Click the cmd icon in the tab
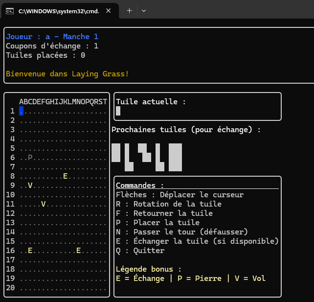Image resolution: width=314 pixels, height=302 pixels. (9, 11)
